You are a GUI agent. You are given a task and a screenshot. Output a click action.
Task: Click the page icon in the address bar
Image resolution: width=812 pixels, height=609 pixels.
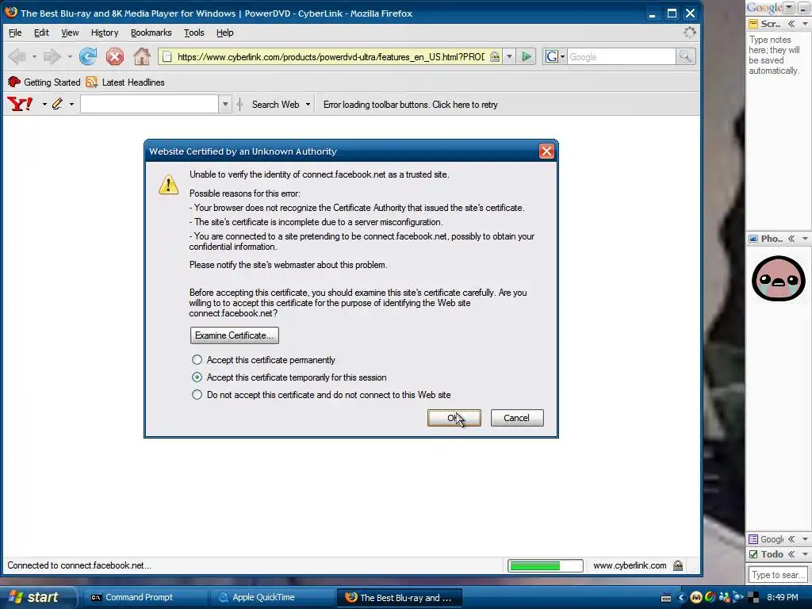(167, 56)
